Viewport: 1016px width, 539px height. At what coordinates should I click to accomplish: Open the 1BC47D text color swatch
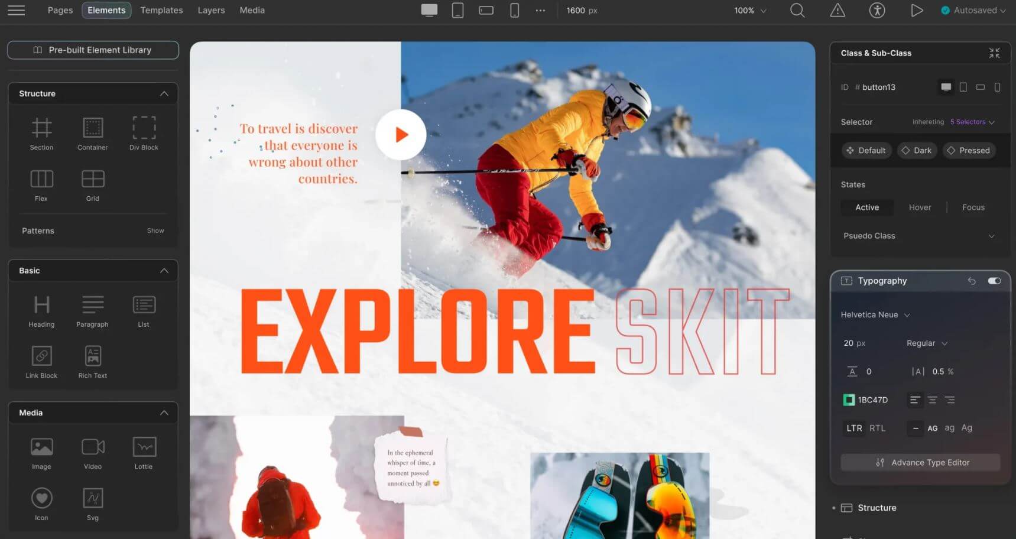[849, 400]
